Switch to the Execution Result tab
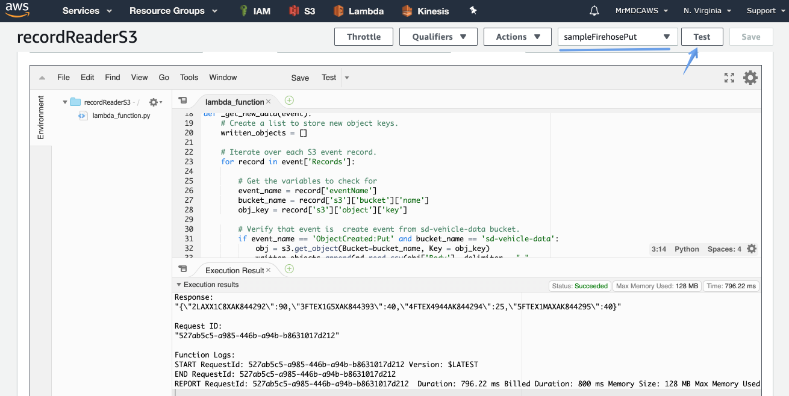Viewport: 789px width, 396px height. pyautogui.click(x=234, y=270)
